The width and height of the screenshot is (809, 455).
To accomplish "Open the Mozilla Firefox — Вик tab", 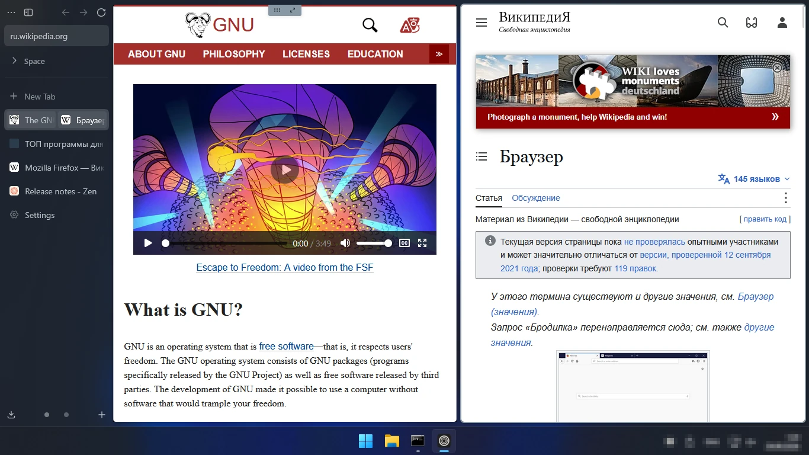I will [x=57, y=168].
